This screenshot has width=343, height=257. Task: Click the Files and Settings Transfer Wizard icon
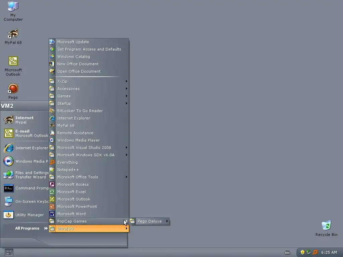coord(9,175)
